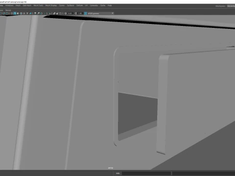This screenshot has height=176, width=235.
Task: Open the Edit Mesh menu
Action: pos(27,5)
